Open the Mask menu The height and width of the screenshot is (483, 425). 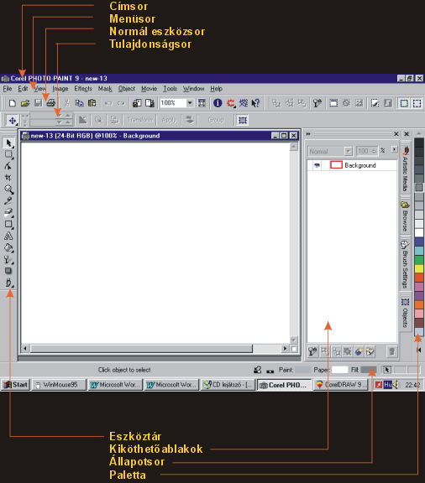tap(105, 89)
